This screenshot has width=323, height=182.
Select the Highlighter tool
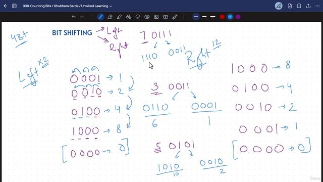click(x=119, y=17)
